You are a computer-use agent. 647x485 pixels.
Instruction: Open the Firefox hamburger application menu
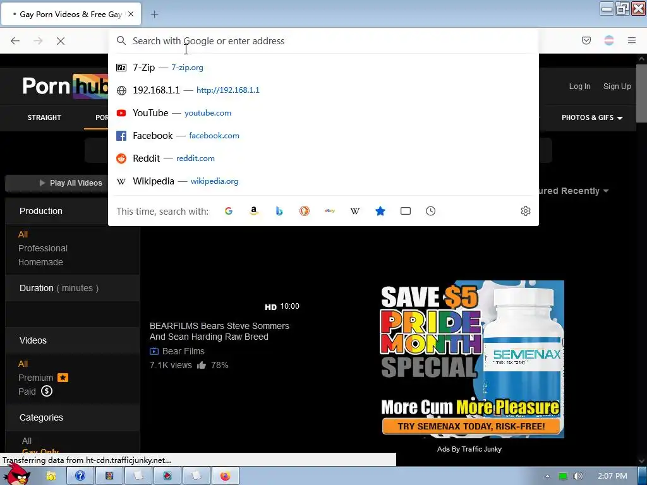pos(632,40)
